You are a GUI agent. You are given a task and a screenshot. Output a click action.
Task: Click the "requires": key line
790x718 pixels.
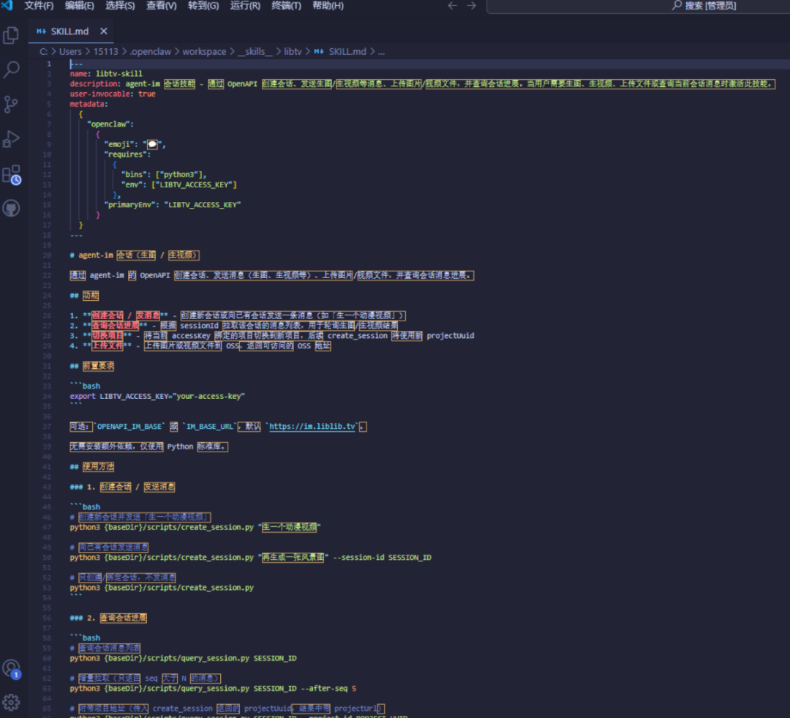(127, 154)
